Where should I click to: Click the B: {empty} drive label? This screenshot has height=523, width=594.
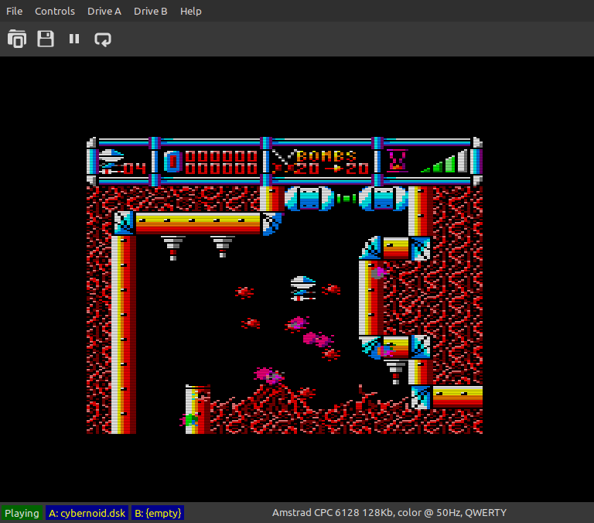[x=158, y=513]
